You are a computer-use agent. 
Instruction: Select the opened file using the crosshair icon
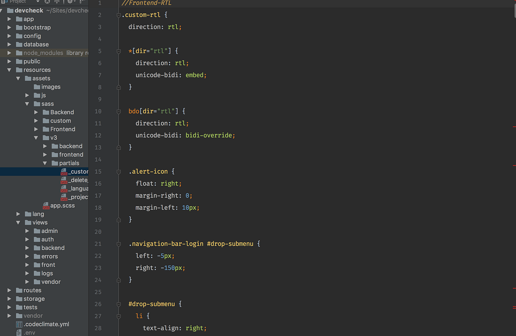click(47, 2)
